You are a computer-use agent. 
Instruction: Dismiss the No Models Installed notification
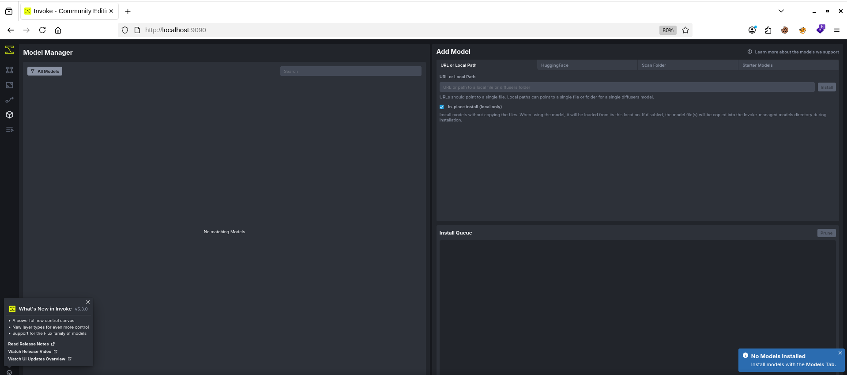tap(840, 353)
